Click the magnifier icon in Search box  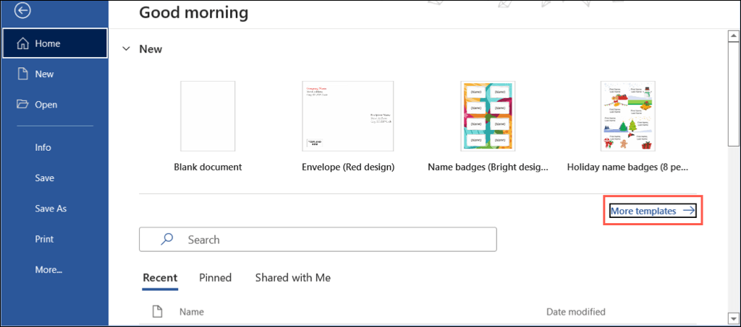coord(167,239)
